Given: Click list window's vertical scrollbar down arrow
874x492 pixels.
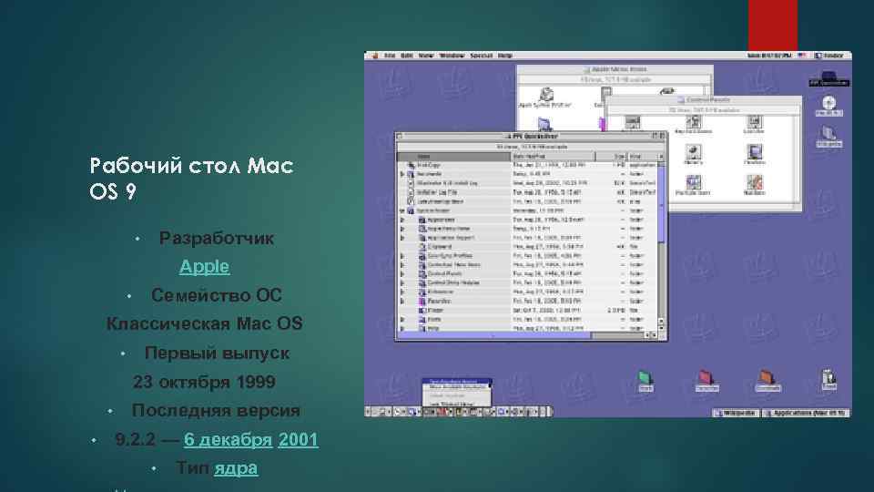Looking at the screenshot, I should 662,328.
